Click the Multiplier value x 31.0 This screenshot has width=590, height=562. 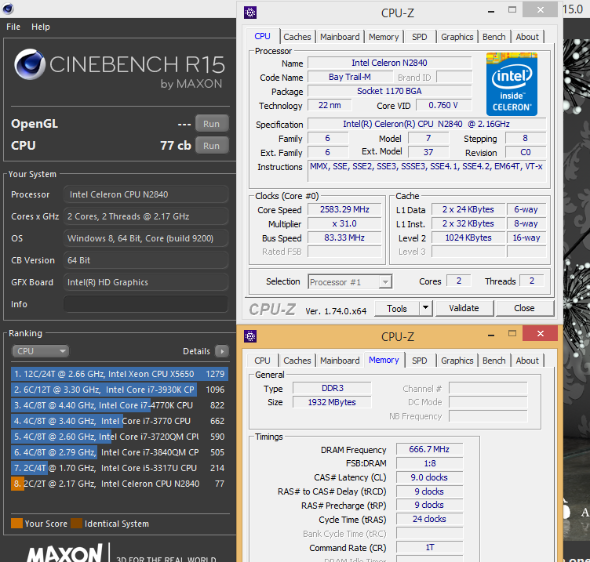(x=344, y=223)
